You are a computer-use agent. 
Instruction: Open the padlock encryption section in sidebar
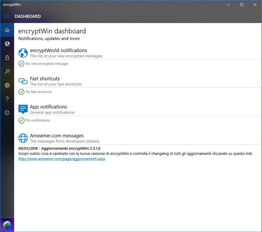point(7,58)
